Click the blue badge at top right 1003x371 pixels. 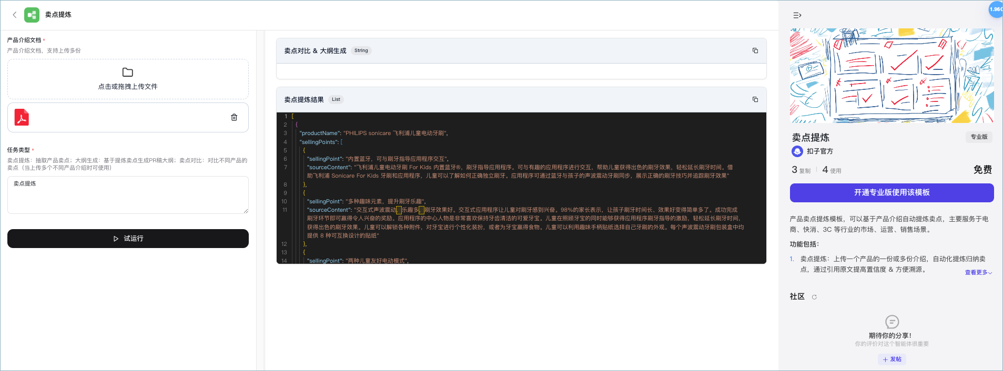tap(996, 9)
